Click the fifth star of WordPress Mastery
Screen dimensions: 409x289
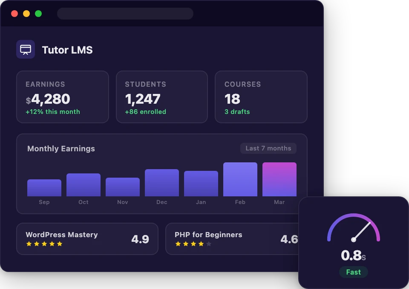[x=60, y=244]
